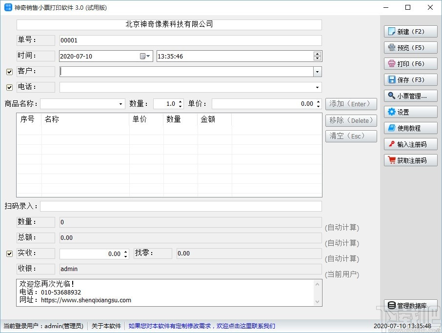Viewport: 442px width, 333px height.
Task: Toggle the 电话 (phone) checkbox
Action: (x=10, y=87)
